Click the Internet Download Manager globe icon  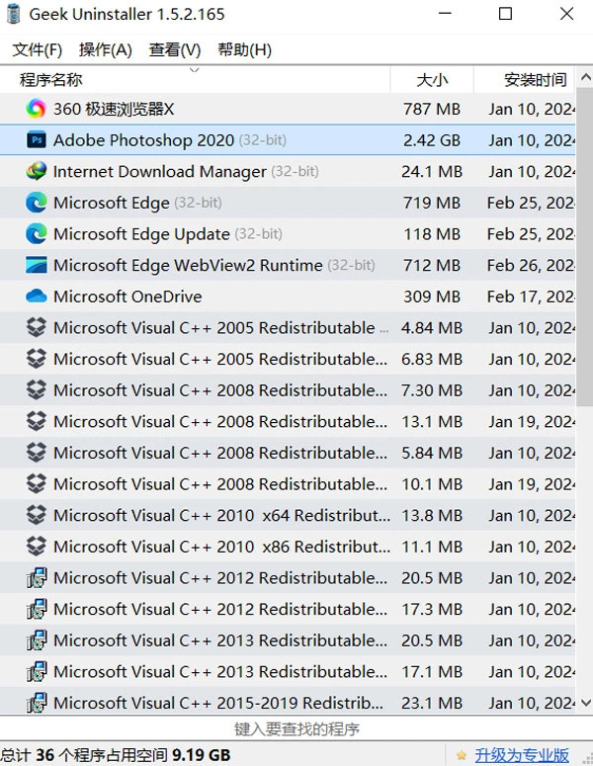[37, 171]
